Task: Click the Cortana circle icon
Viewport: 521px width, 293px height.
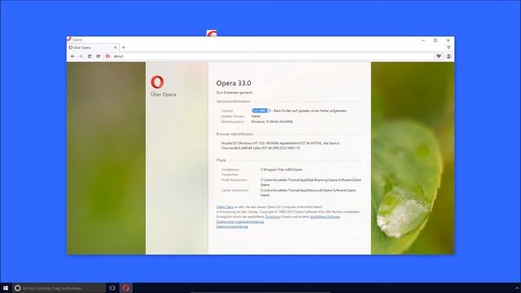Action: 18,288
